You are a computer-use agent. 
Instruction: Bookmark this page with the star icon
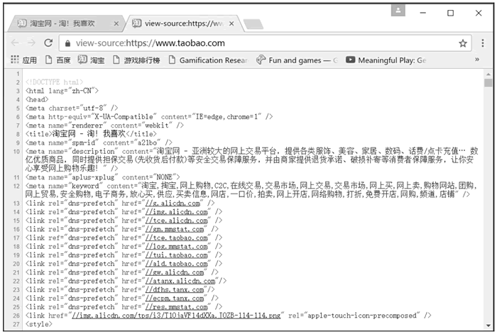click(463, 43)
